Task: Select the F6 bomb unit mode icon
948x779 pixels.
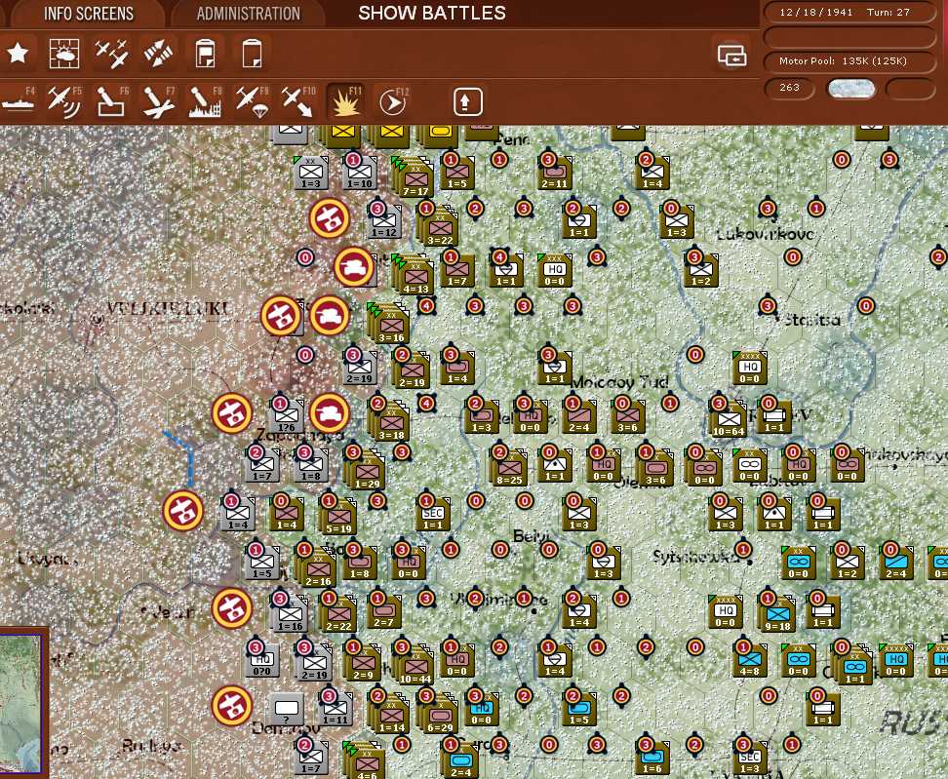Action: click(x=111, y=101)
